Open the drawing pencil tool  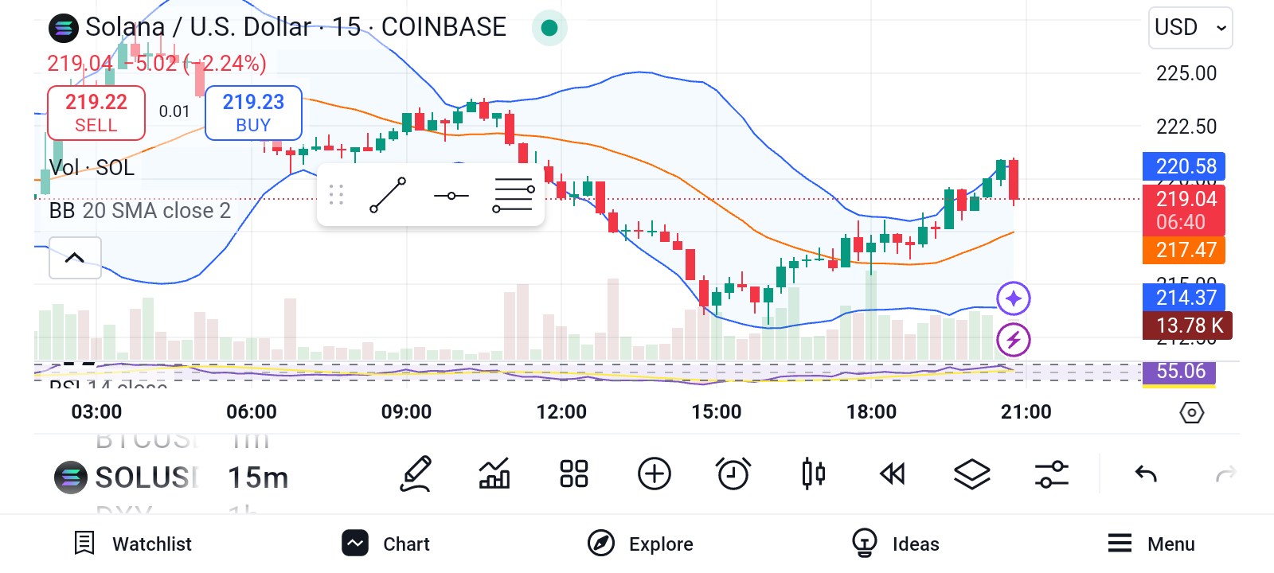[416, 474]
